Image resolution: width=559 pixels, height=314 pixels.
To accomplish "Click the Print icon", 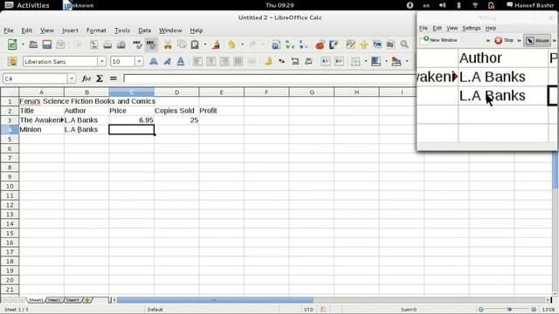I will click(x=107, y=44).
